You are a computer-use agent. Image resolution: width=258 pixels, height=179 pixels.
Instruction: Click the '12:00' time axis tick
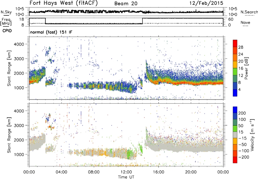click(126, 172)
